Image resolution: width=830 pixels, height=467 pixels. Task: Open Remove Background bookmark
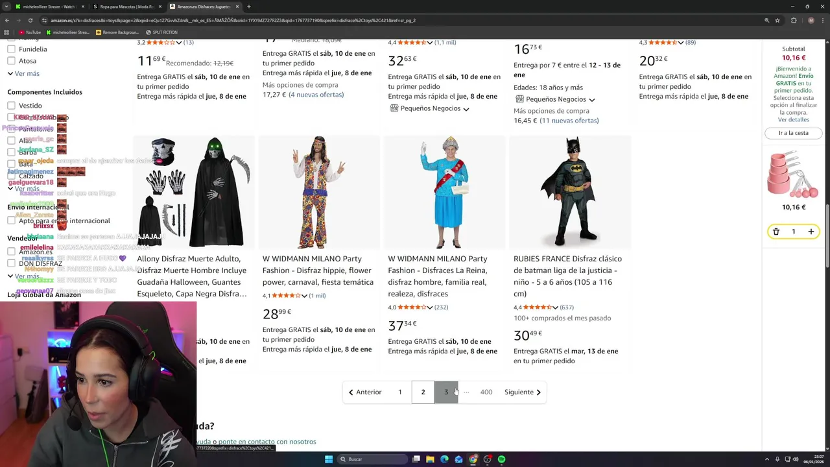[x=117, y=32]
